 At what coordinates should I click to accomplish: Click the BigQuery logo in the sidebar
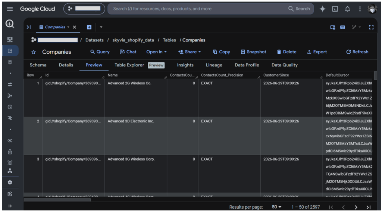click(10, 24)
